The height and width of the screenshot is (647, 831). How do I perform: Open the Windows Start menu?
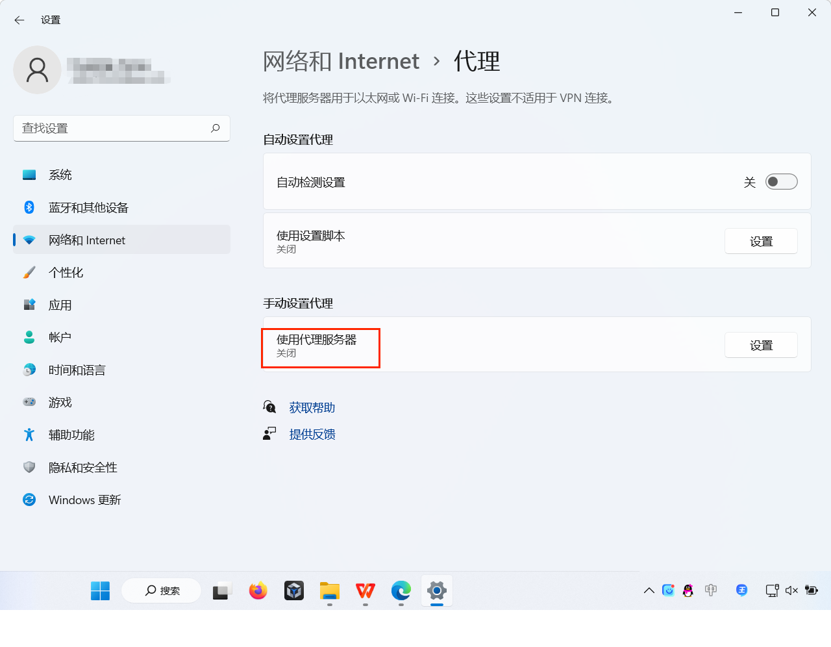(x=100, y=590)
